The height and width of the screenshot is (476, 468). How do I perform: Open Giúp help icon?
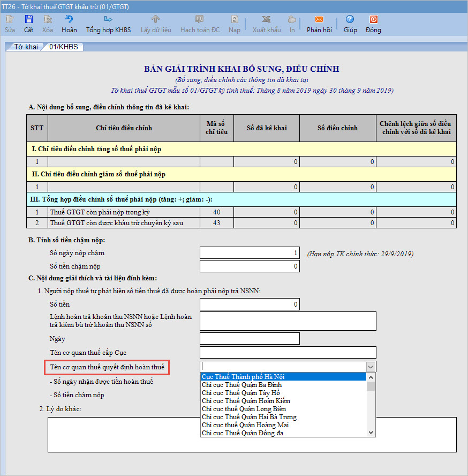pyautogui.click(x=350, y=20)
